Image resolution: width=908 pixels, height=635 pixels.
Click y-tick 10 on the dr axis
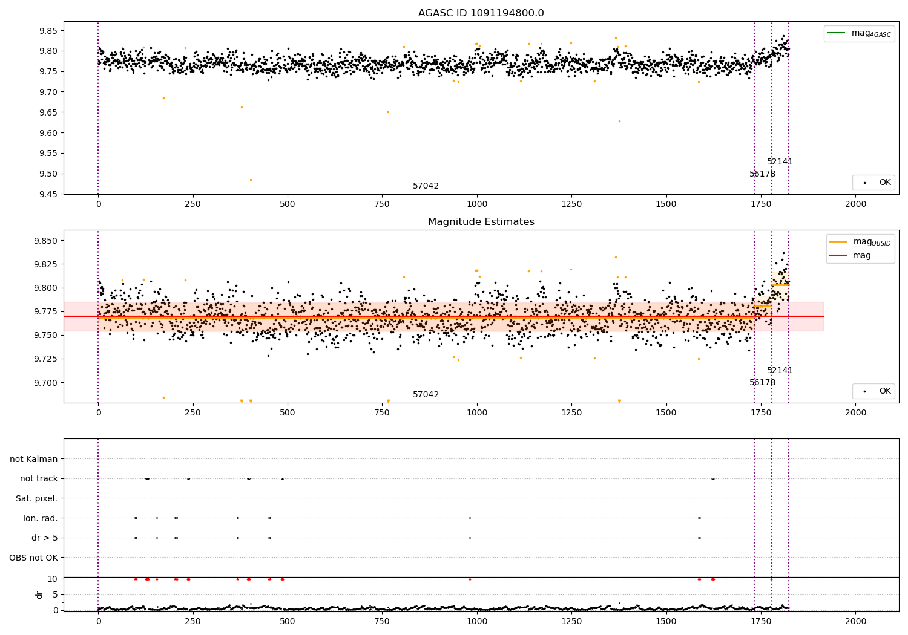coord(53,579)
